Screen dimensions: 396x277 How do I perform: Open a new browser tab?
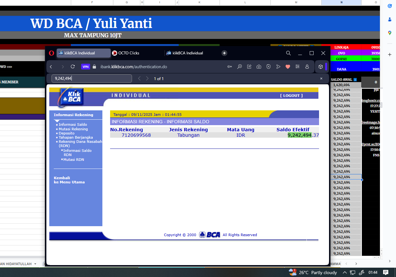point(224,53)
